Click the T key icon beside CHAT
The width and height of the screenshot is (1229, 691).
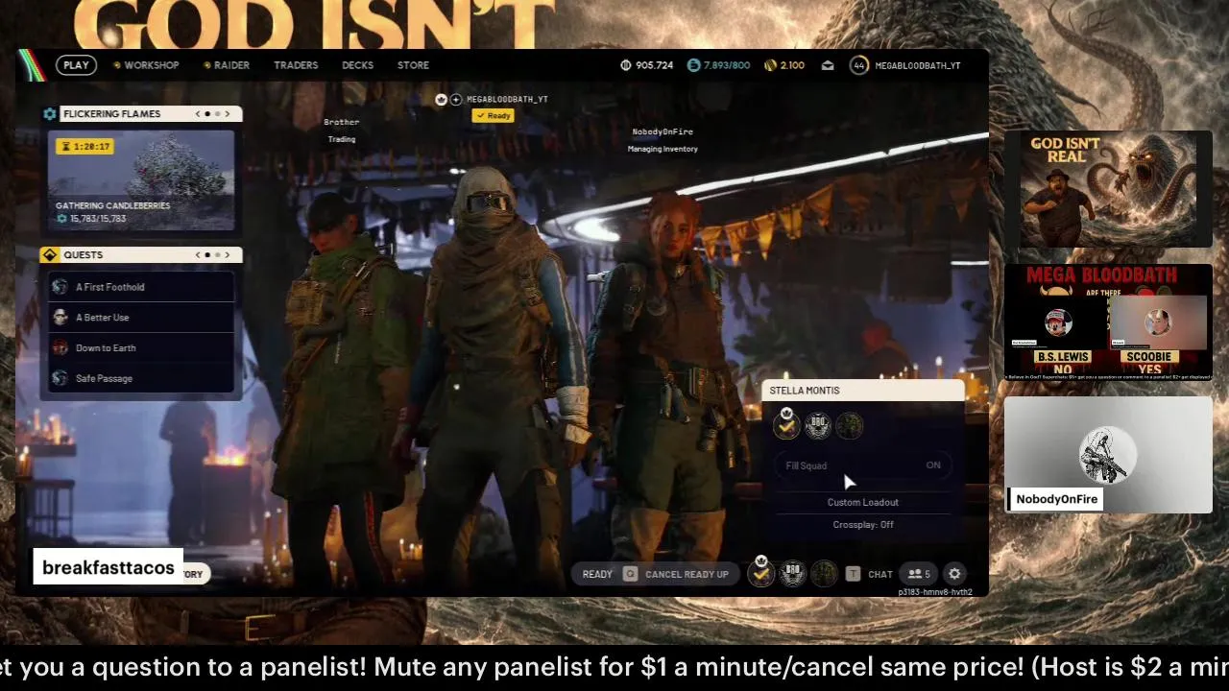(x=853, y=574)
